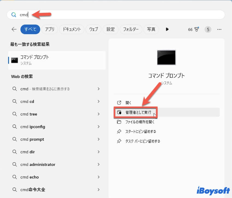Click the search icon beside cmd echo
Viewport: 232px width, 198px height.
click(14, 177)
